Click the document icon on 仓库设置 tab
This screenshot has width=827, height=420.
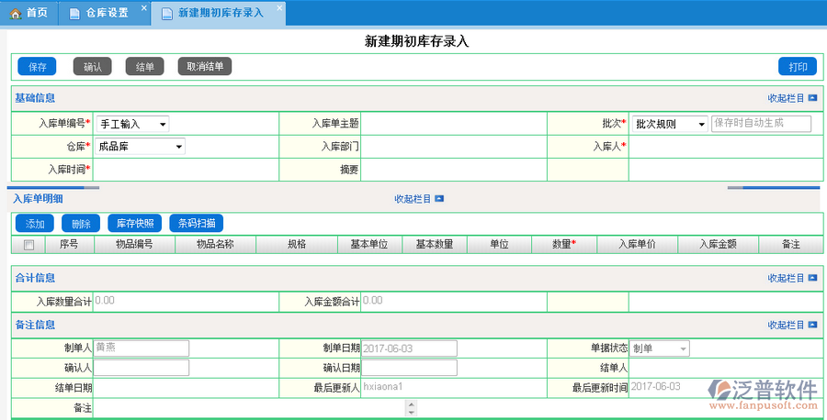(74, 14)
